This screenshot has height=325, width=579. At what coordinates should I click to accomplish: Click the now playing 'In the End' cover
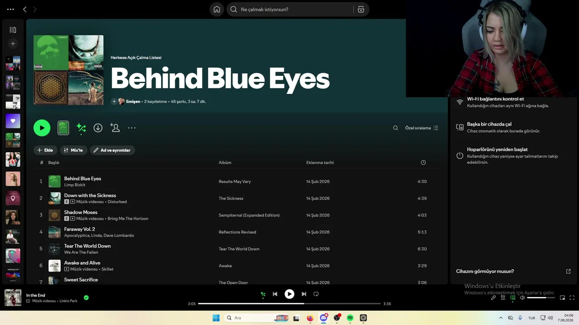(13, 297)
